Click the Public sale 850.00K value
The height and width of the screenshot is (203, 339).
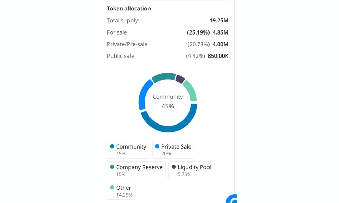point(218,56)
